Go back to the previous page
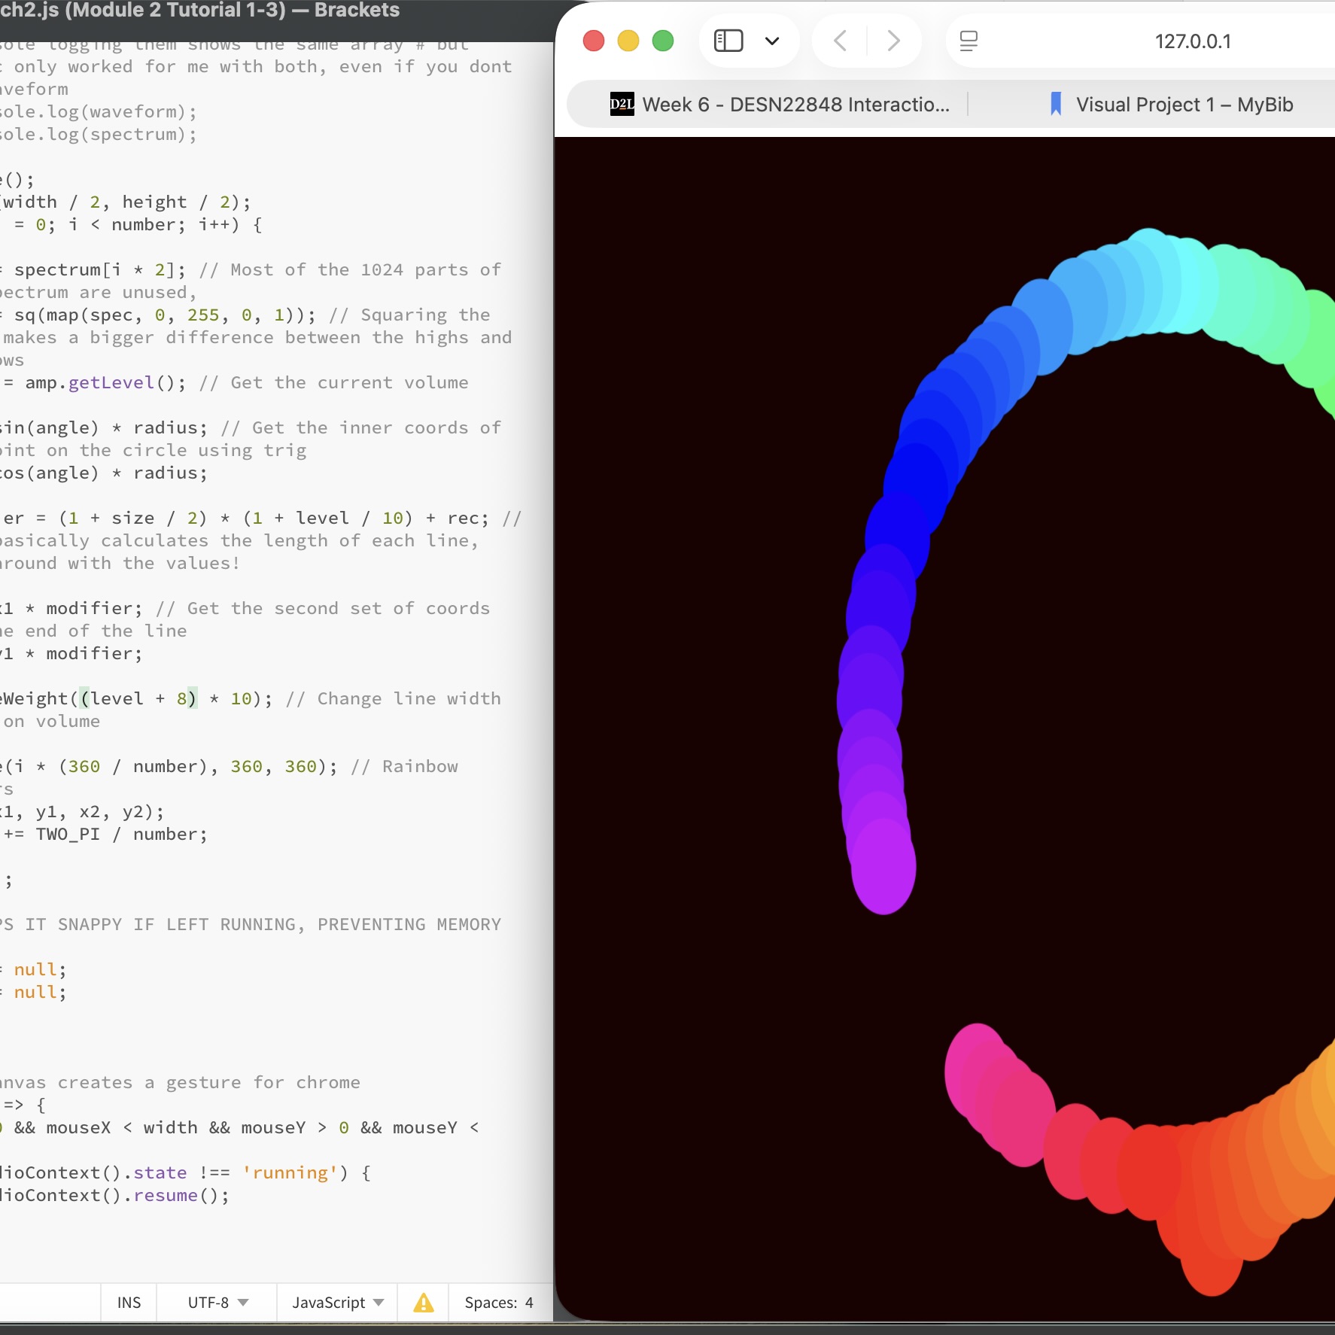Viewport: 1335px width, 1335px height. (x=841, y=41)
